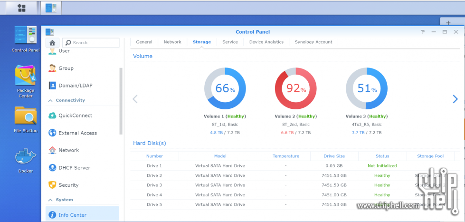Screen dimensions: 465x222
Task: Show next volumes with right arrow
Action: pyautogui.click(x=455, y=99)
